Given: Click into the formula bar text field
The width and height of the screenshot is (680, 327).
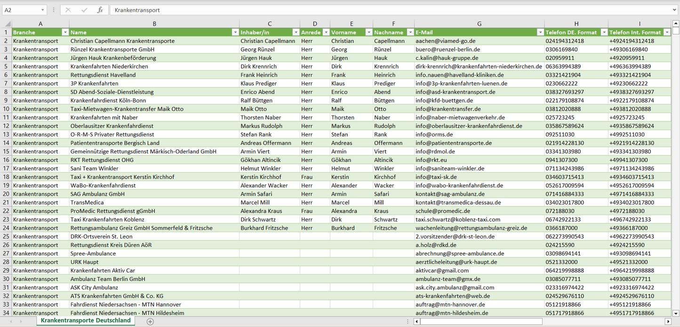Looking at the screenshot, I should pos(376,10).
